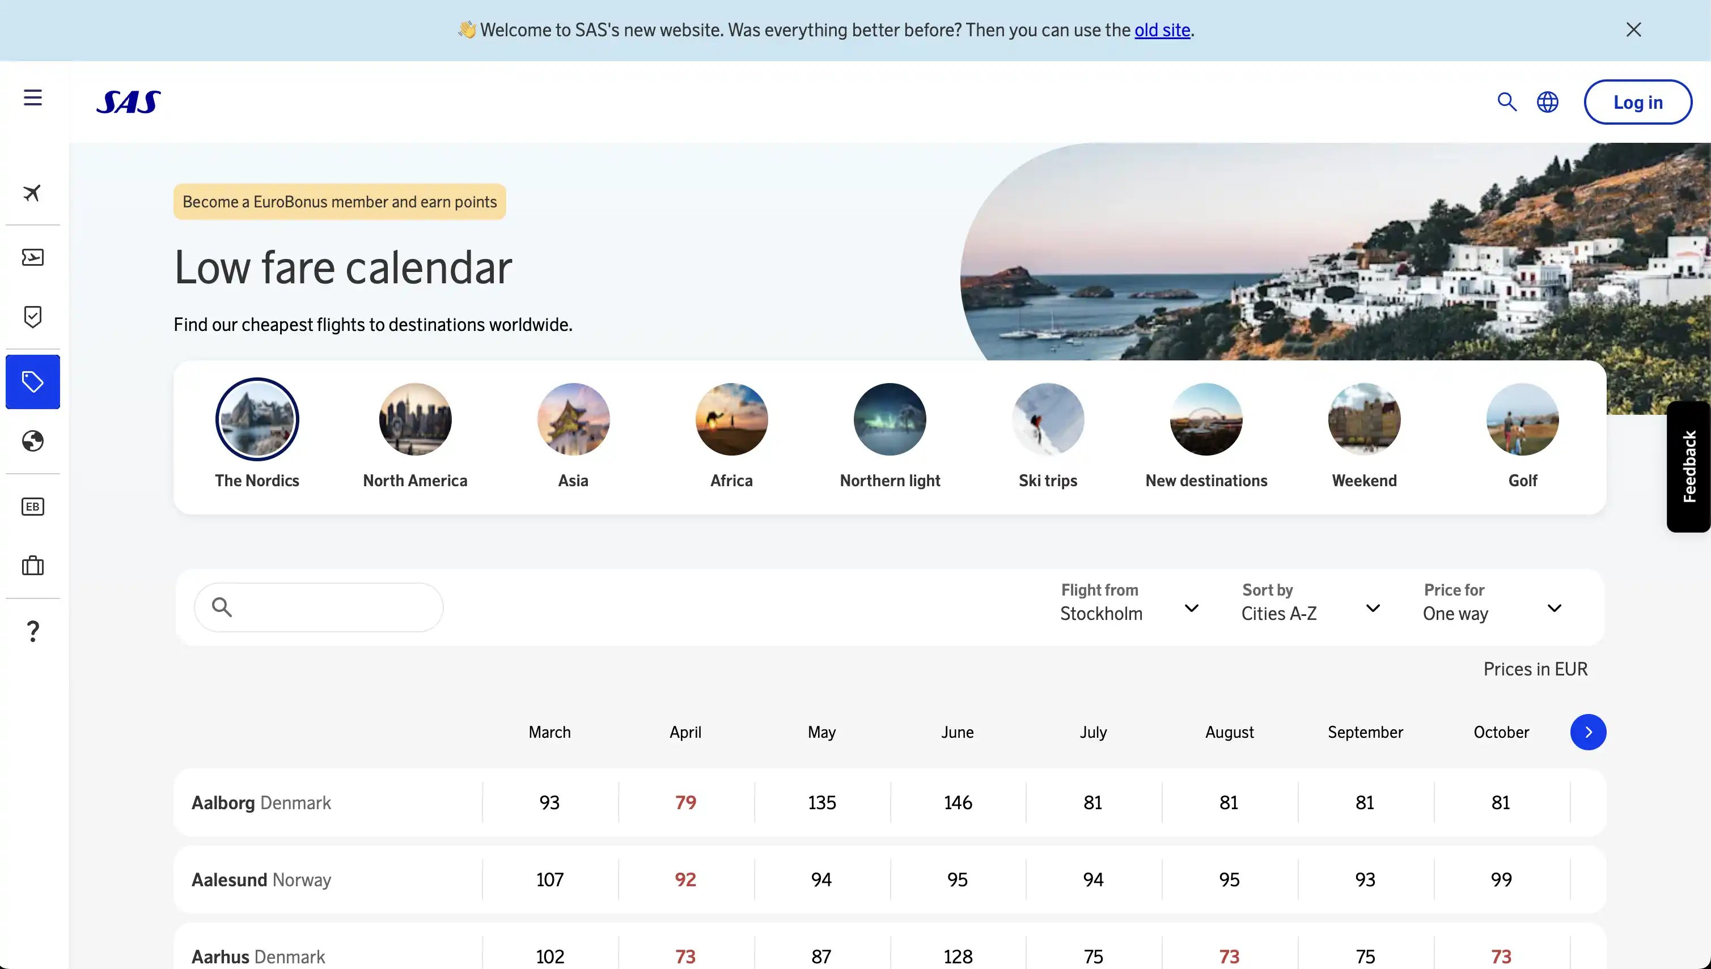Click the magnifier in destination search field
Image resolution: width=1711 pixels, height=969 pixels.
pos(222,607)
